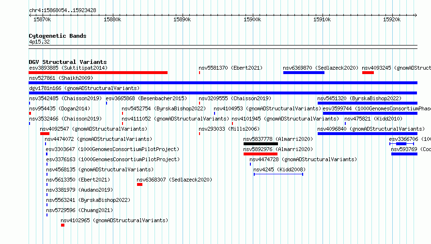Open esv3303647 1000Genomes pilot label

(112, 149)
